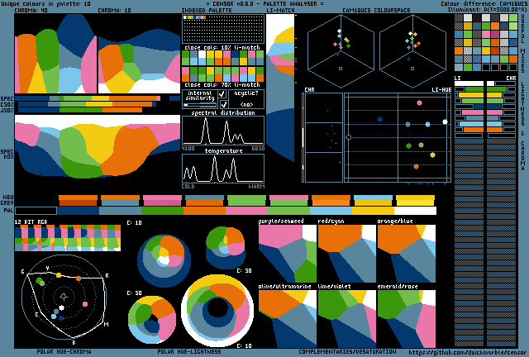
Task: Adjust the internal similarity slider bar
Action: tap(199, 105)
